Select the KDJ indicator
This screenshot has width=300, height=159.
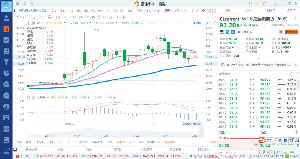[x=132, y=142]
